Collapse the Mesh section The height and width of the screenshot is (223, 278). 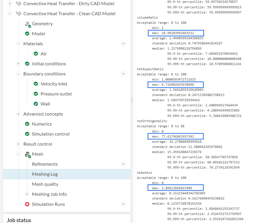tap(18, 154)
